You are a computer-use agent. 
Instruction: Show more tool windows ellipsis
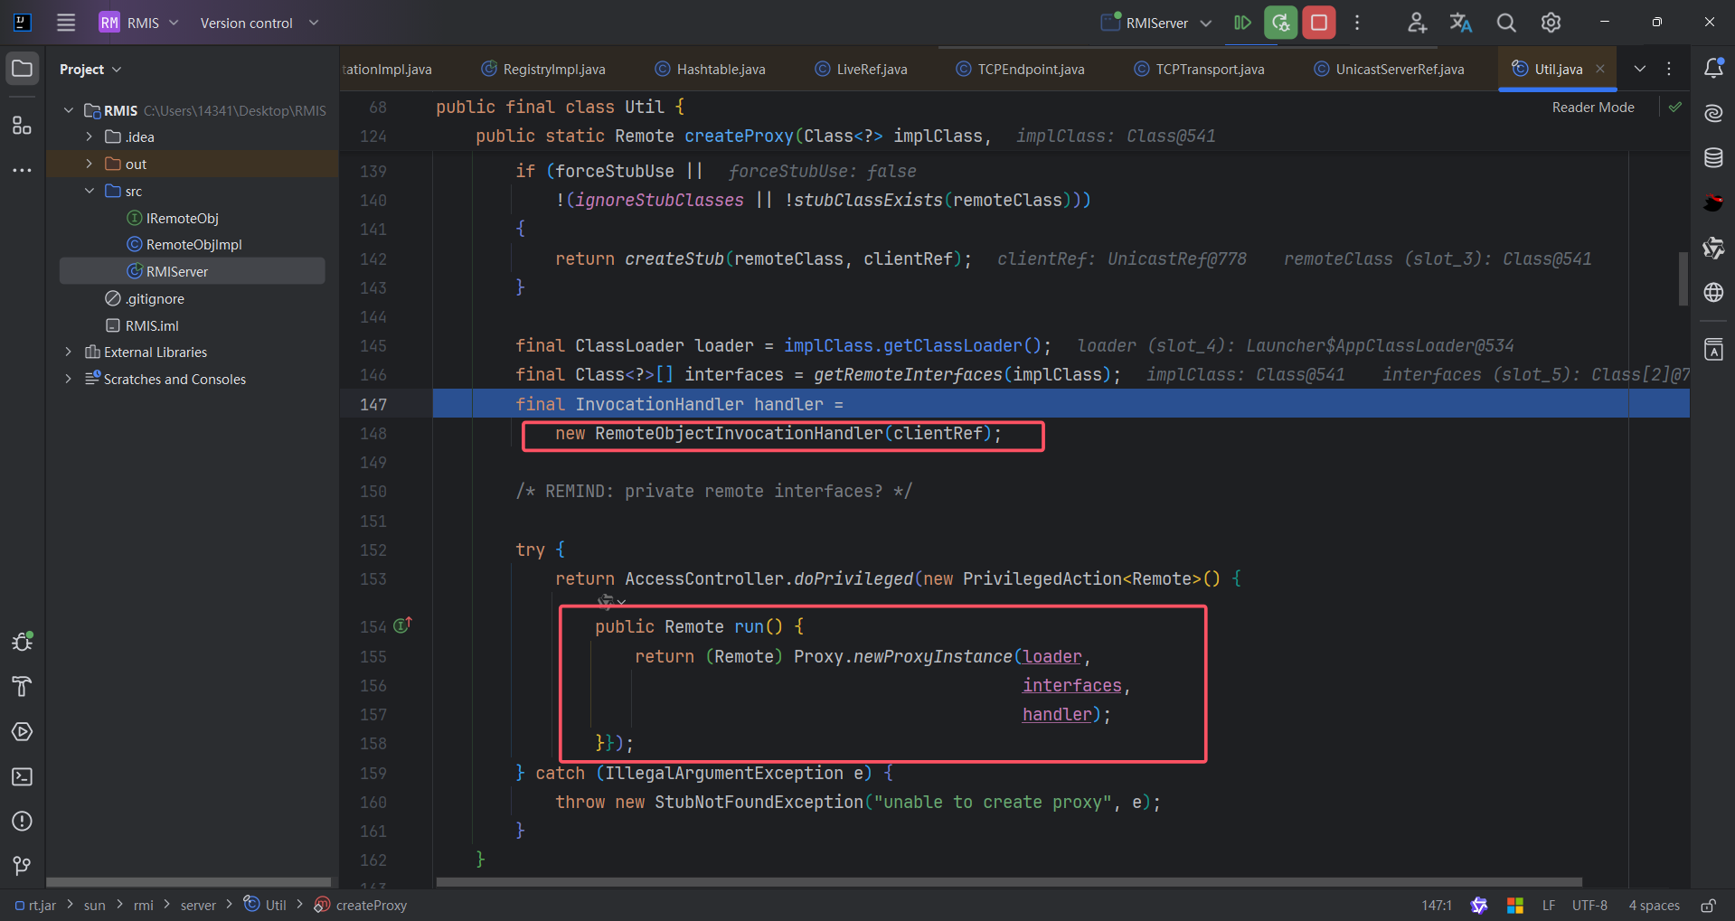pos(23,170)
